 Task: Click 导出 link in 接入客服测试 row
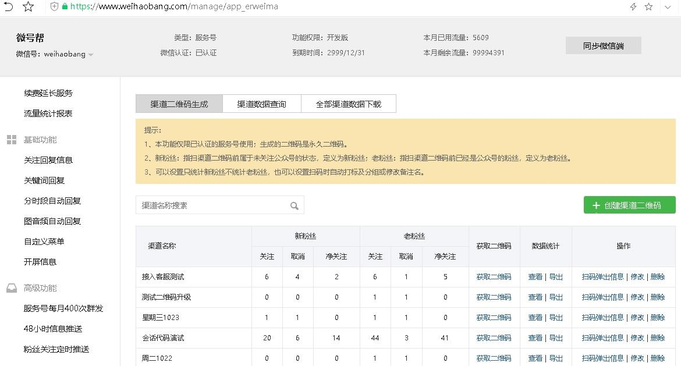point(556,276)
